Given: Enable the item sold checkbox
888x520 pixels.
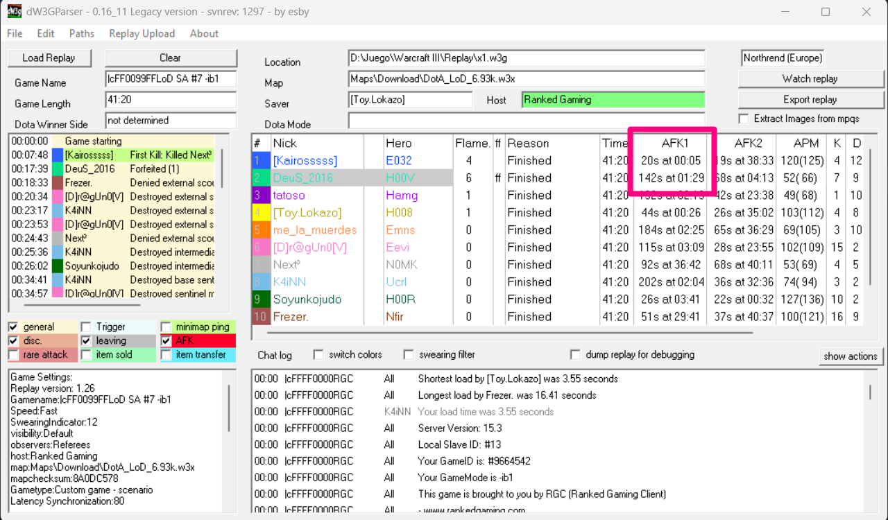Looking at the screenshot, I should [86, 354].
